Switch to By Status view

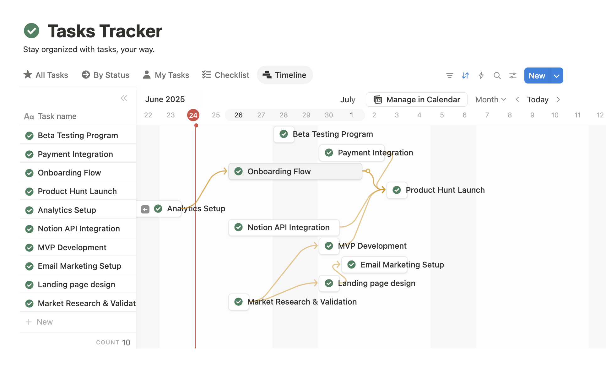(106, 75)
